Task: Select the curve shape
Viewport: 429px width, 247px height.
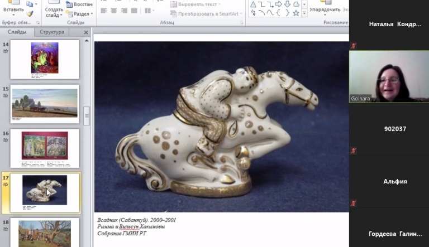Action: (270, 13)
